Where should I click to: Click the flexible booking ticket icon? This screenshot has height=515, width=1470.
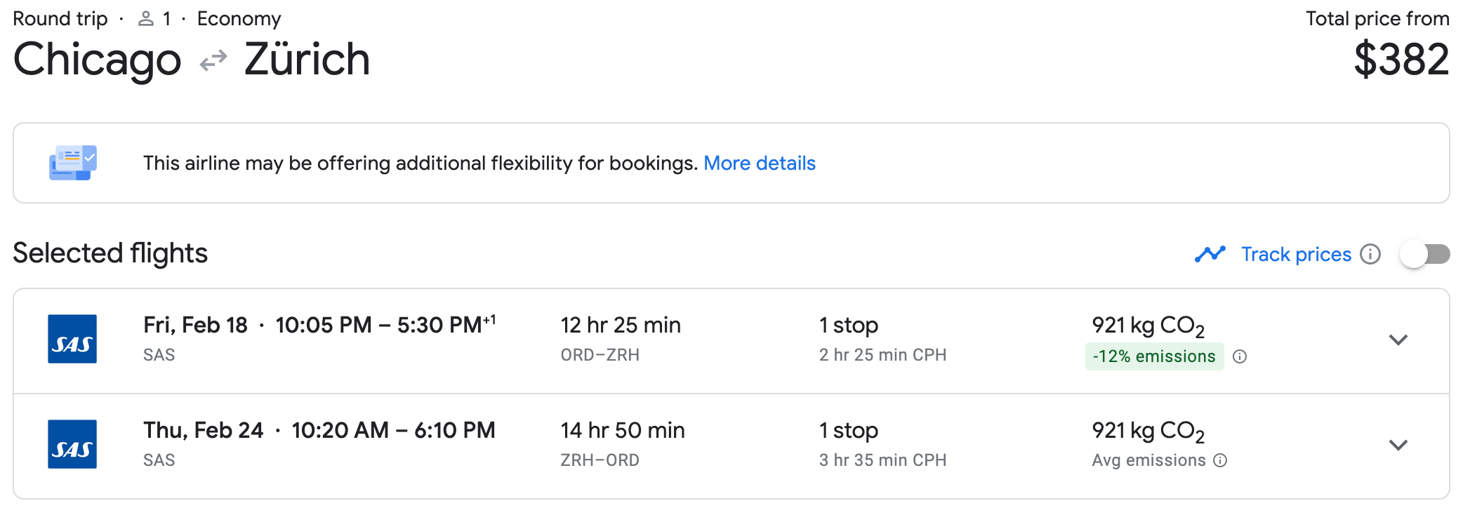[x=72, y=163]
